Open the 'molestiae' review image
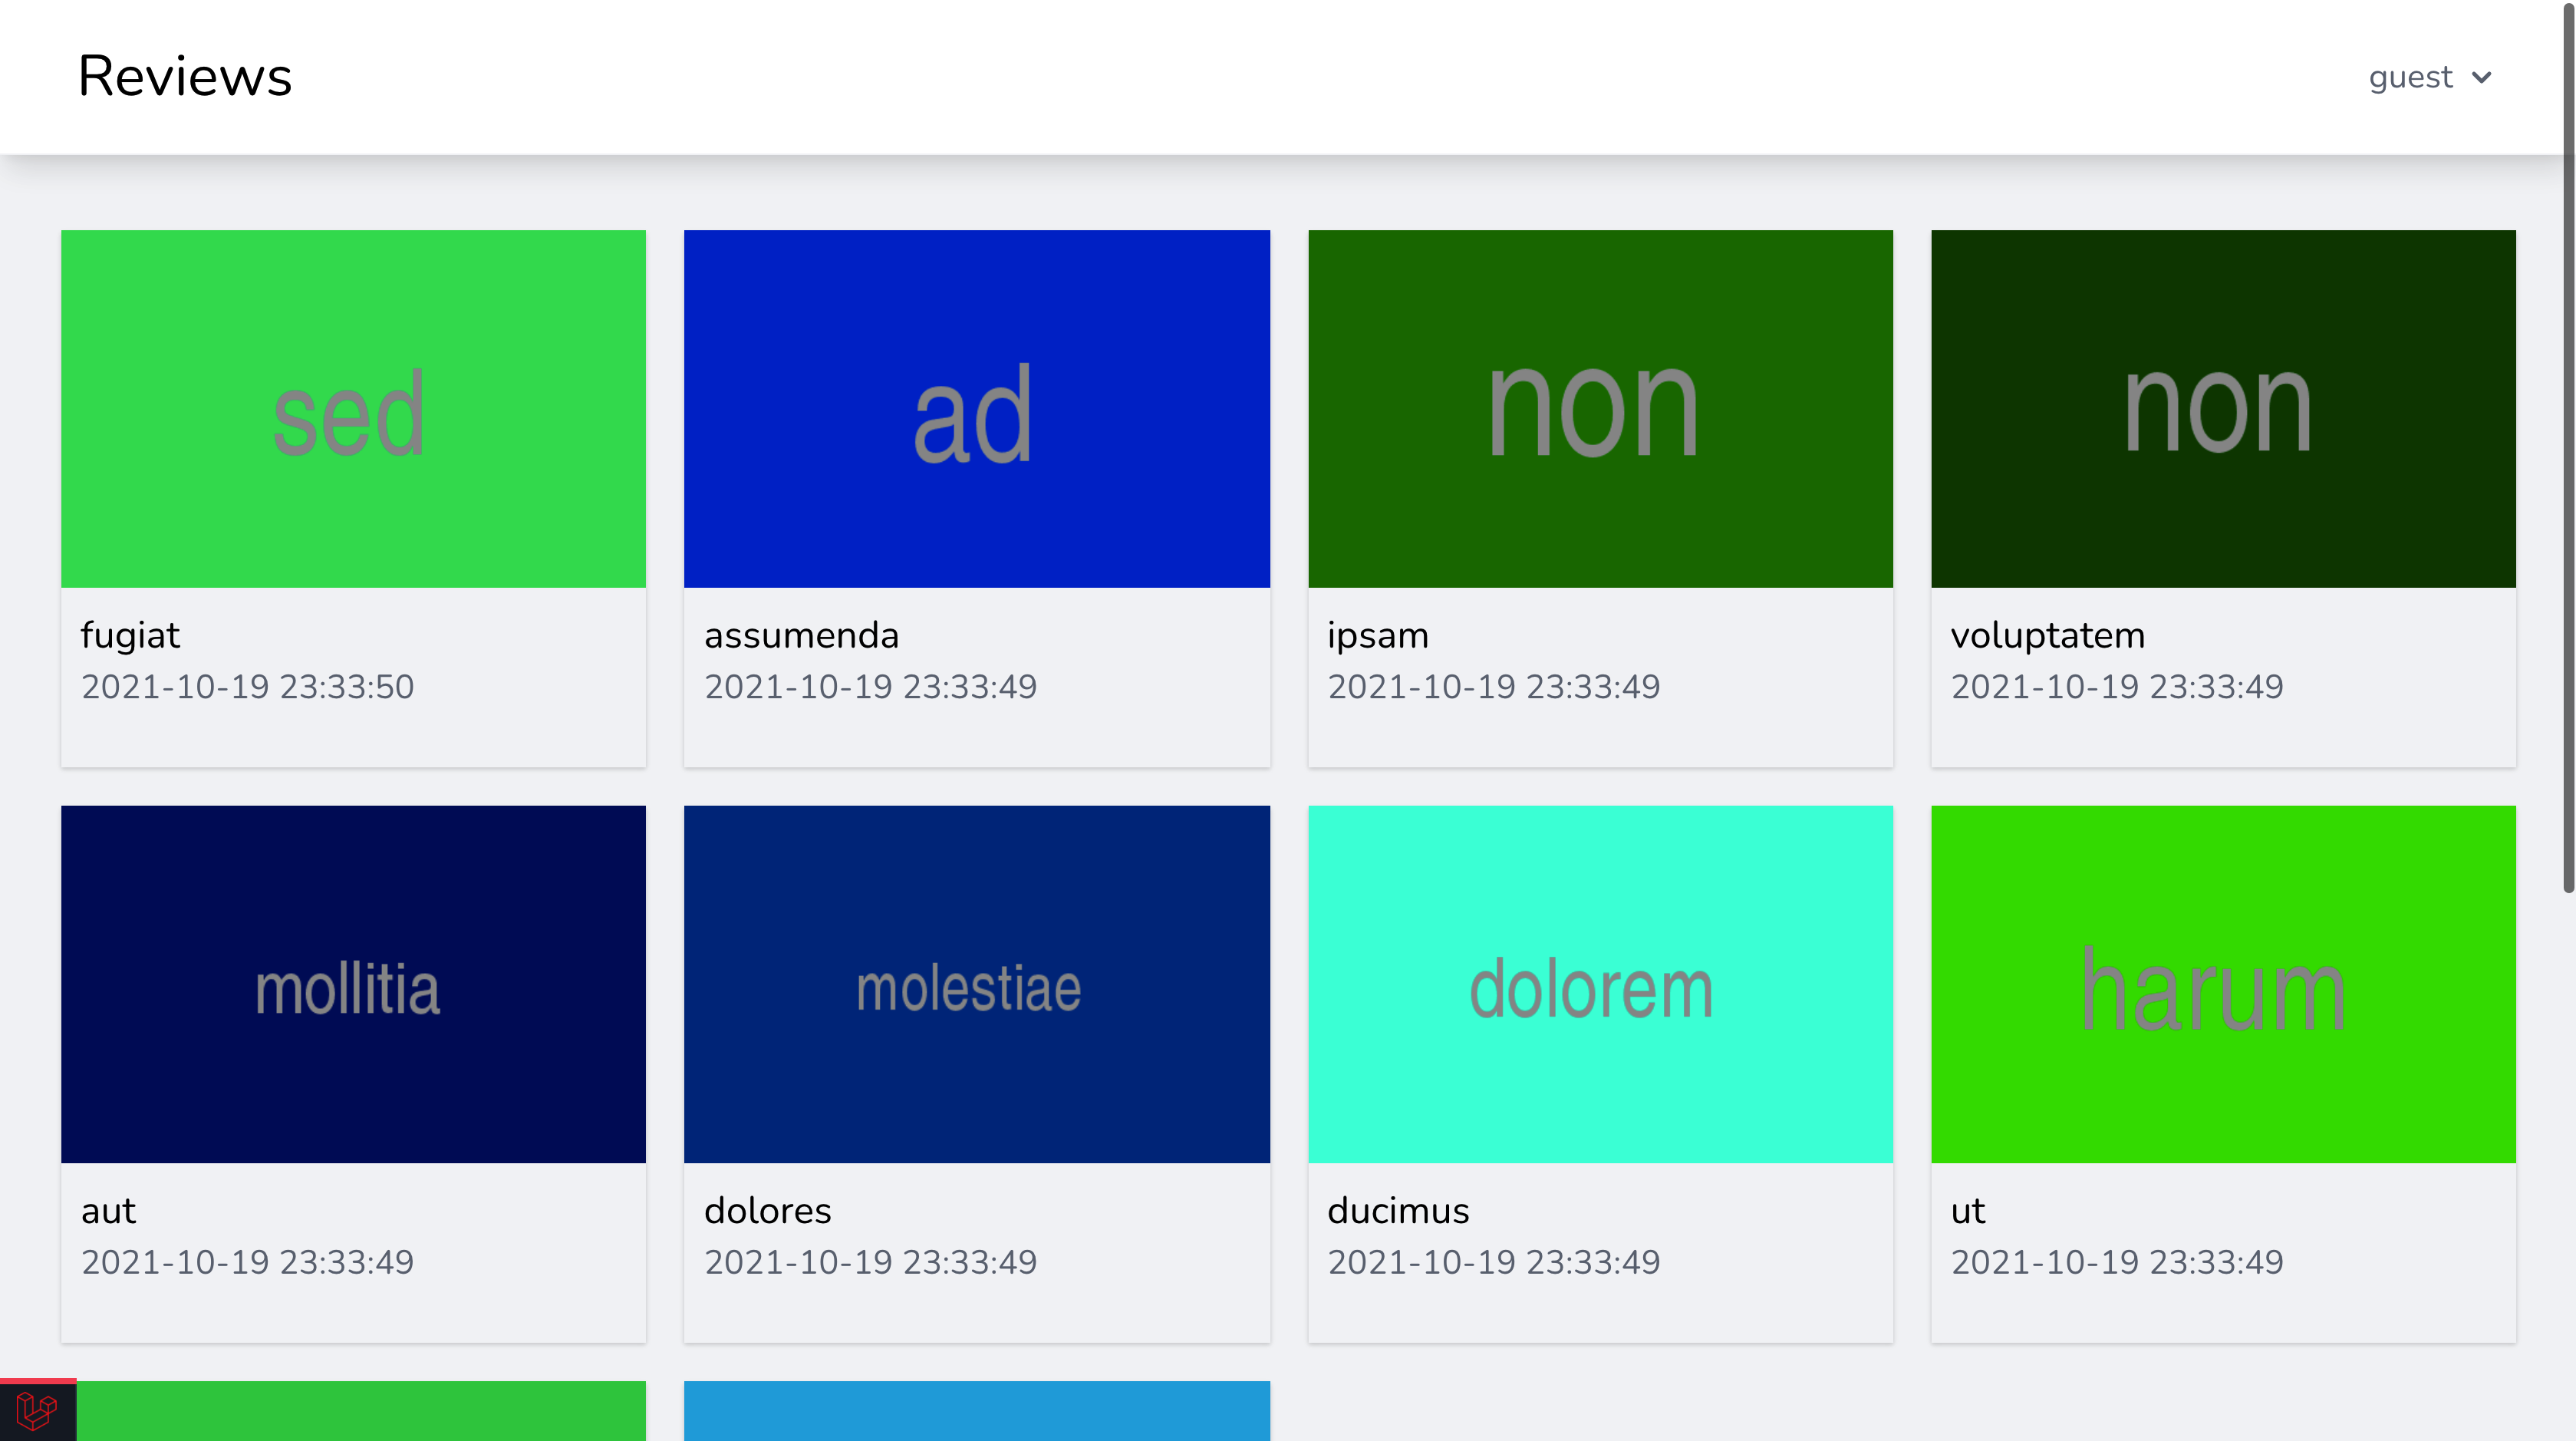The height and width of the screenshot is (1441, 2576). [x=976, y=984]
